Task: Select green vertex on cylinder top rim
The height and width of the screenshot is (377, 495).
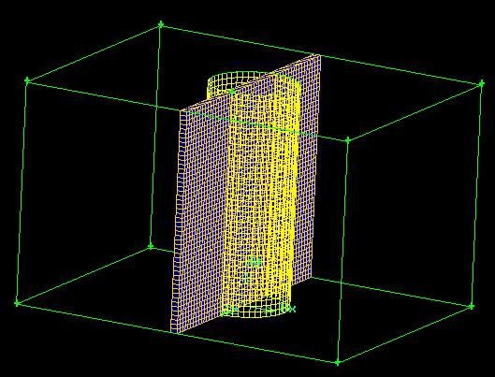Action: (x=231, y=92)
